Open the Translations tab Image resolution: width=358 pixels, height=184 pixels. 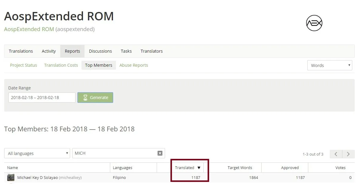pyautogui.click(x=21, y=51)
